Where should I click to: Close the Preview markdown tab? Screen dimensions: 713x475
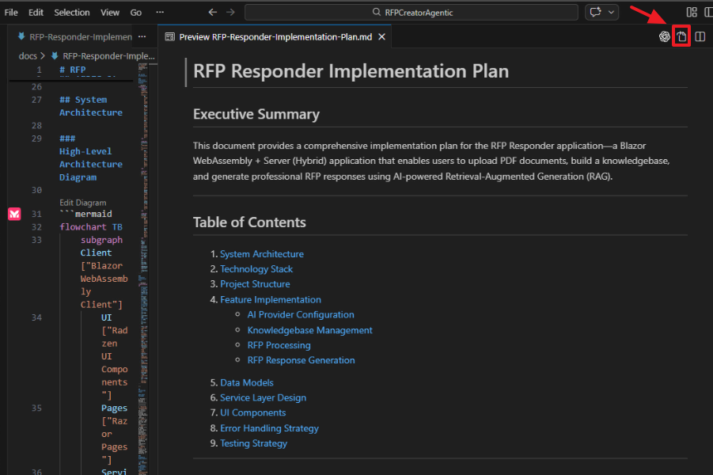coord(382,37)
